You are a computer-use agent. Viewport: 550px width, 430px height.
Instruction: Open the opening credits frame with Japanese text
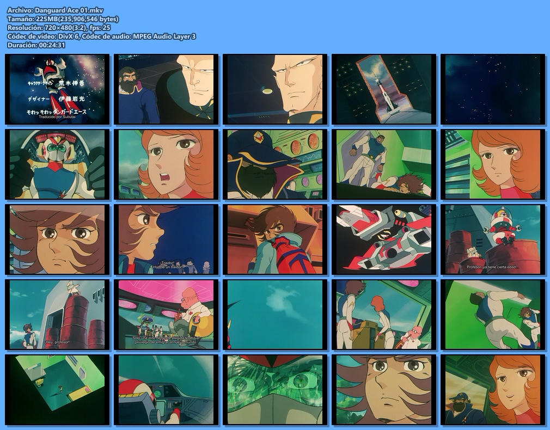click(x=57, y=89)
